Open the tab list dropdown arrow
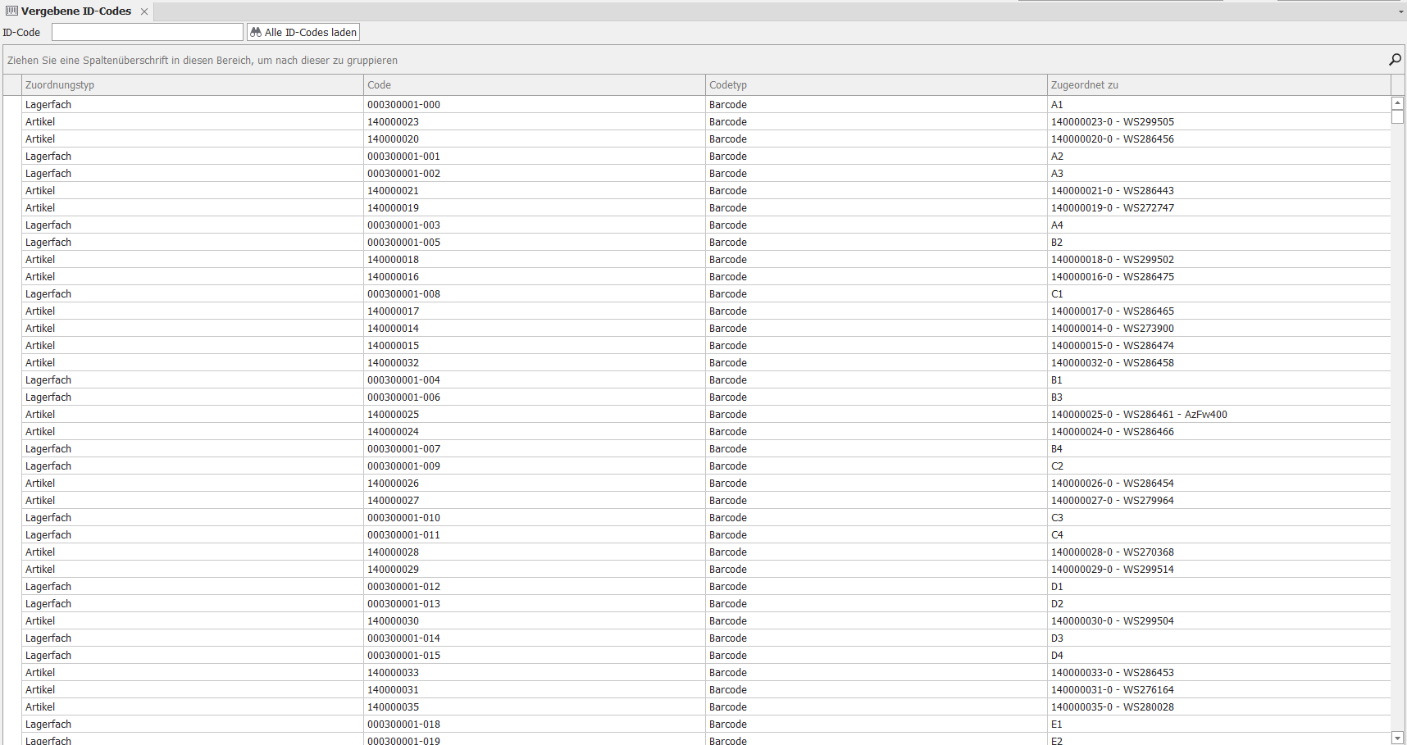Viewport: 1407px width, 745px height. [1400, 11]
